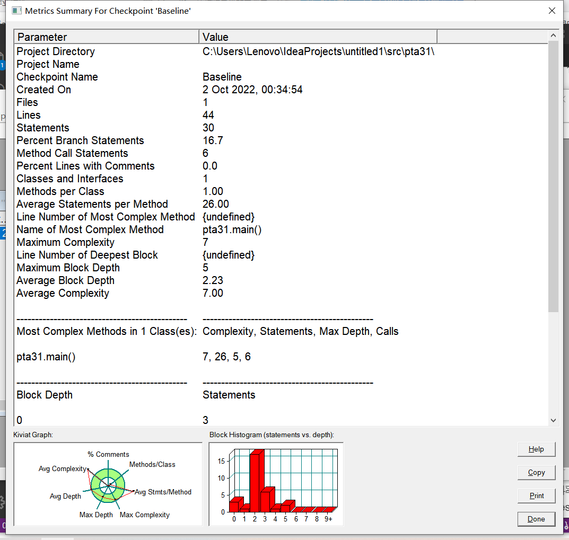Click the vertical scrollbar thumb
Viewport: 569px width, 540px height.
tap(553, 176)
